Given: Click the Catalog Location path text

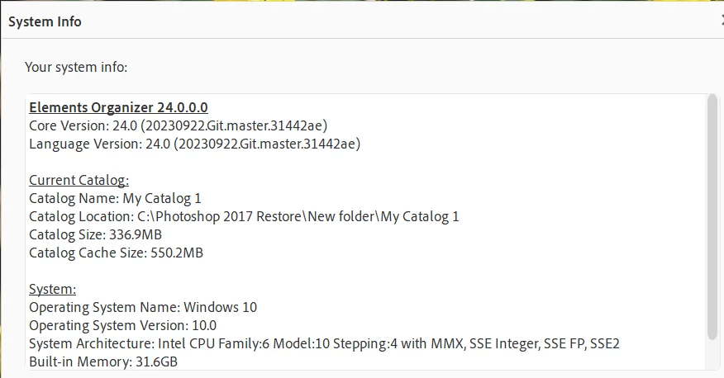Looking at the screenshot, I should [298, 216].
